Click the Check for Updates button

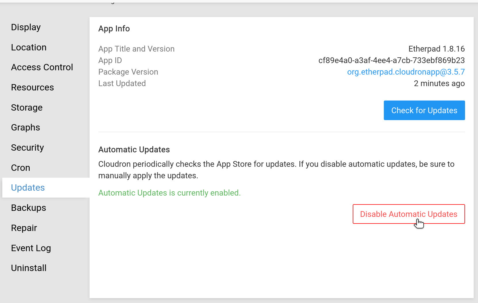(x=424, y=110)
